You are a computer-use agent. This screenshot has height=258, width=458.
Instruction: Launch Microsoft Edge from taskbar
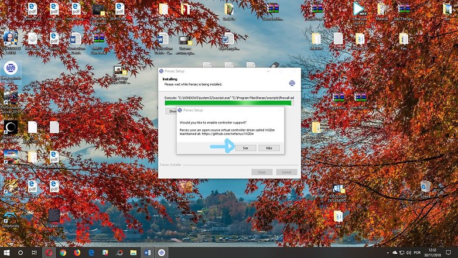click(x=91, y=253)
